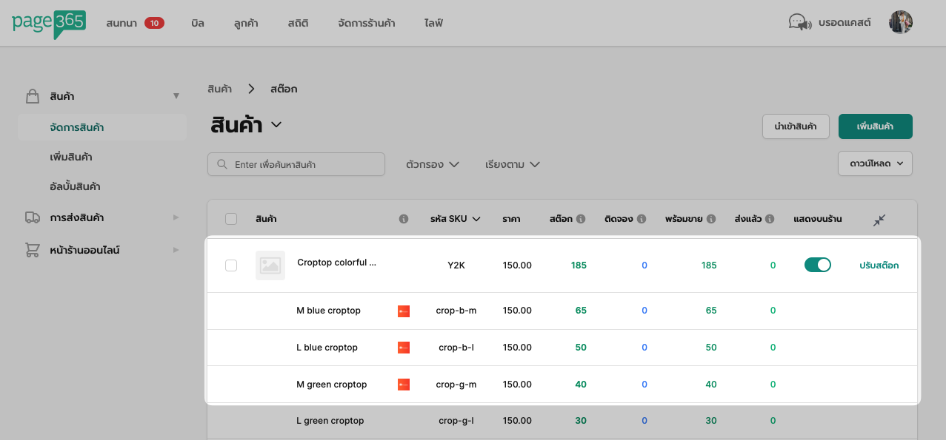Click the green เพิ่มสินค้า button
The image size is (946, 440).
click(x=875, y=126)
